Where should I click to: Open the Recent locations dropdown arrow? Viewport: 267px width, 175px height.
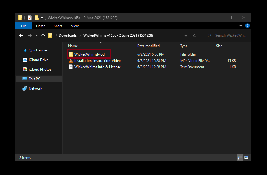coord(37,35)
